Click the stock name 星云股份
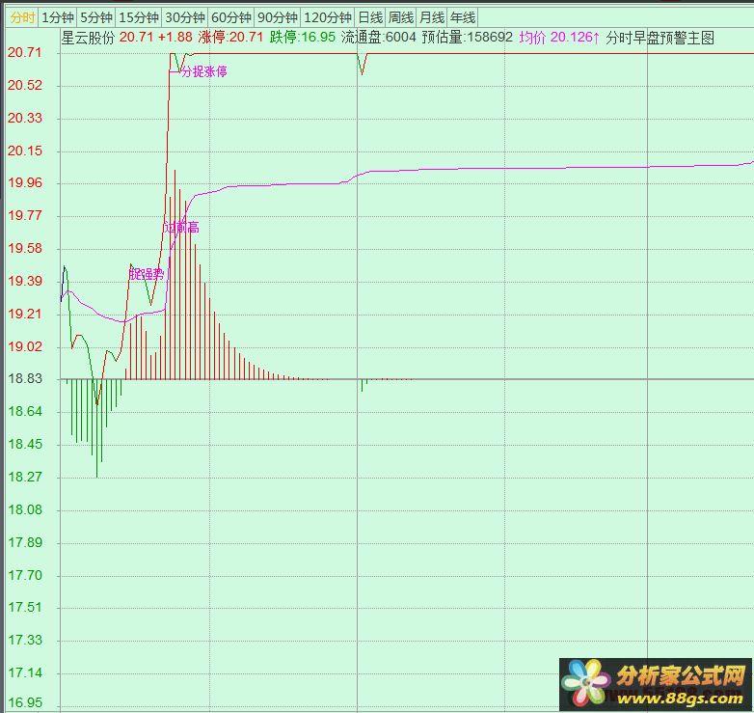The height and width of the screenshot is (713, 754). (x=89, y=37)
